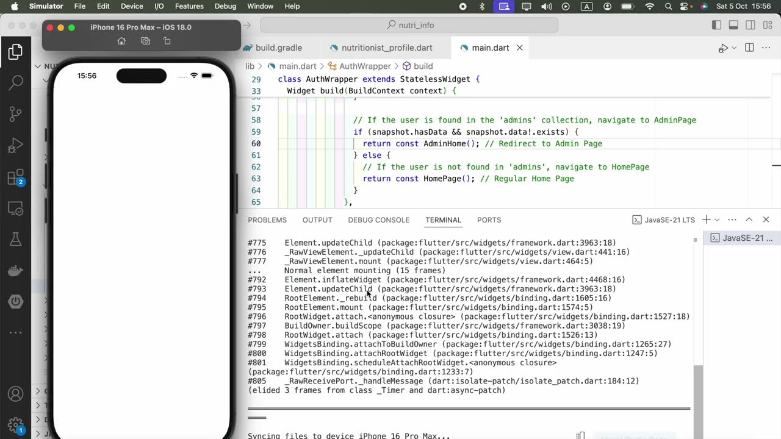Show additional views via the ellipsis in the activity bar
781x439 pixels.
pyautogui.click(x=16, y=332)
